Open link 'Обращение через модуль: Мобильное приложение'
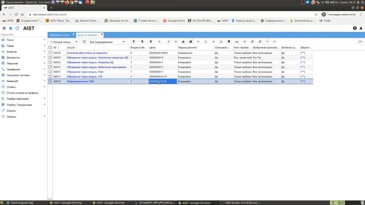This screenshot has height=205, width=365. (x=96, y=67)
